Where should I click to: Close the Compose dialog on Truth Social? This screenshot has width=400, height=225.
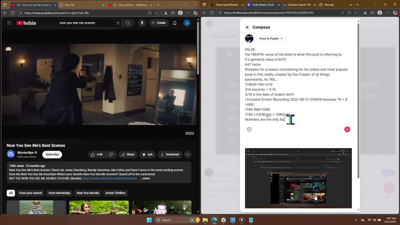point(247,27)
